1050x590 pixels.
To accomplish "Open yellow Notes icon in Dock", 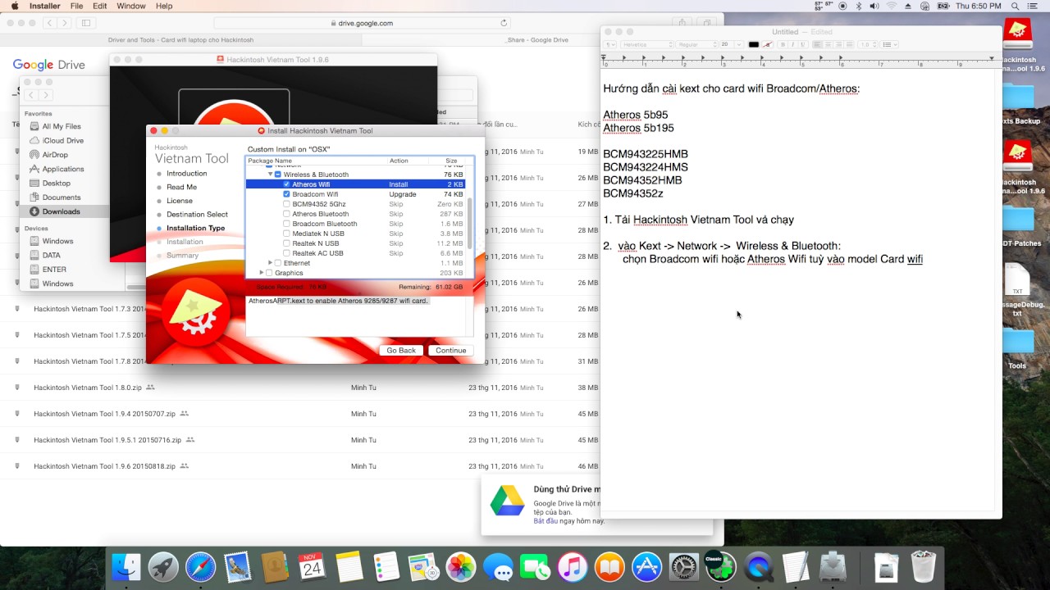I will pos(349,567).
